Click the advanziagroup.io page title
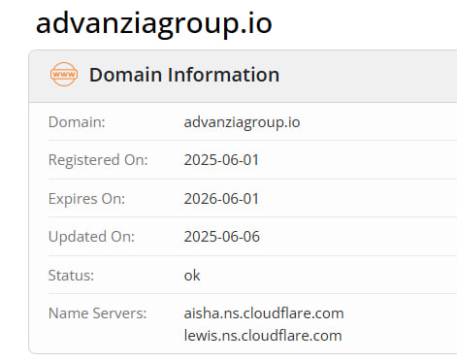The width and height of the screenshot is (457, 362). click(x=154, y=24)
